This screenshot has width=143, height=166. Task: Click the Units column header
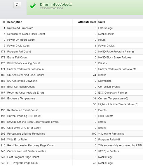102,22
